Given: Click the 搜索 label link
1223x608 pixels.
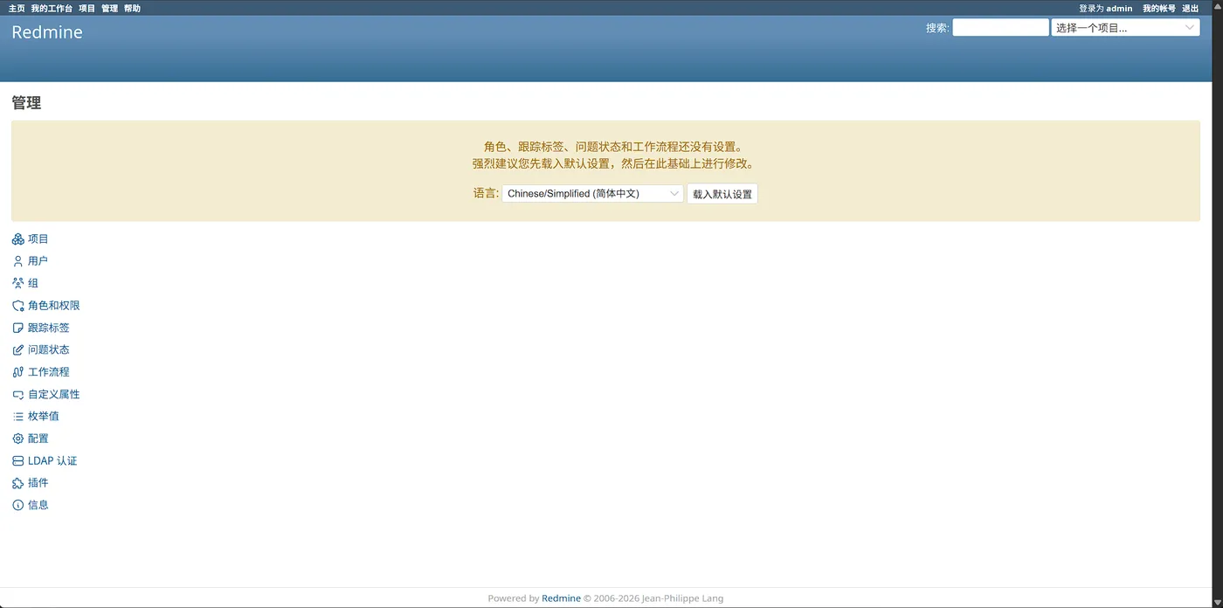Looking at the screenshot, I should 936,28.
